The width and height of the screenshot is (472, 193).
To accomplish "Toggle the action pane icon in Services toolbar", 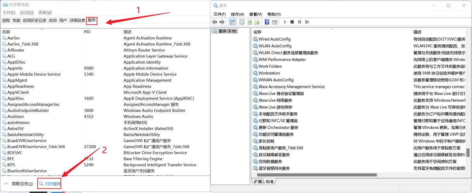I will [274, 22].
